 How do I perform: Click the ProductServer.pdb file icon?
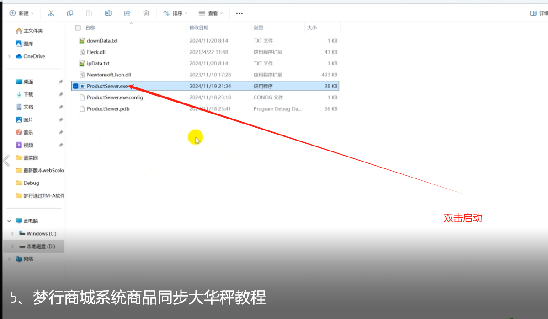(82, 109)
